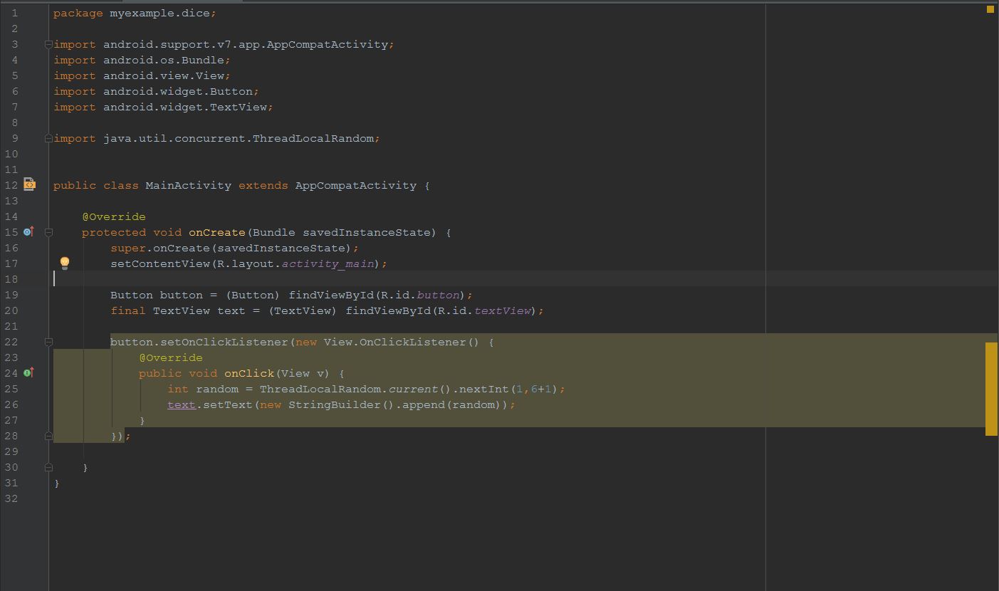Click the android.view.View import

(x=164, y=75)
